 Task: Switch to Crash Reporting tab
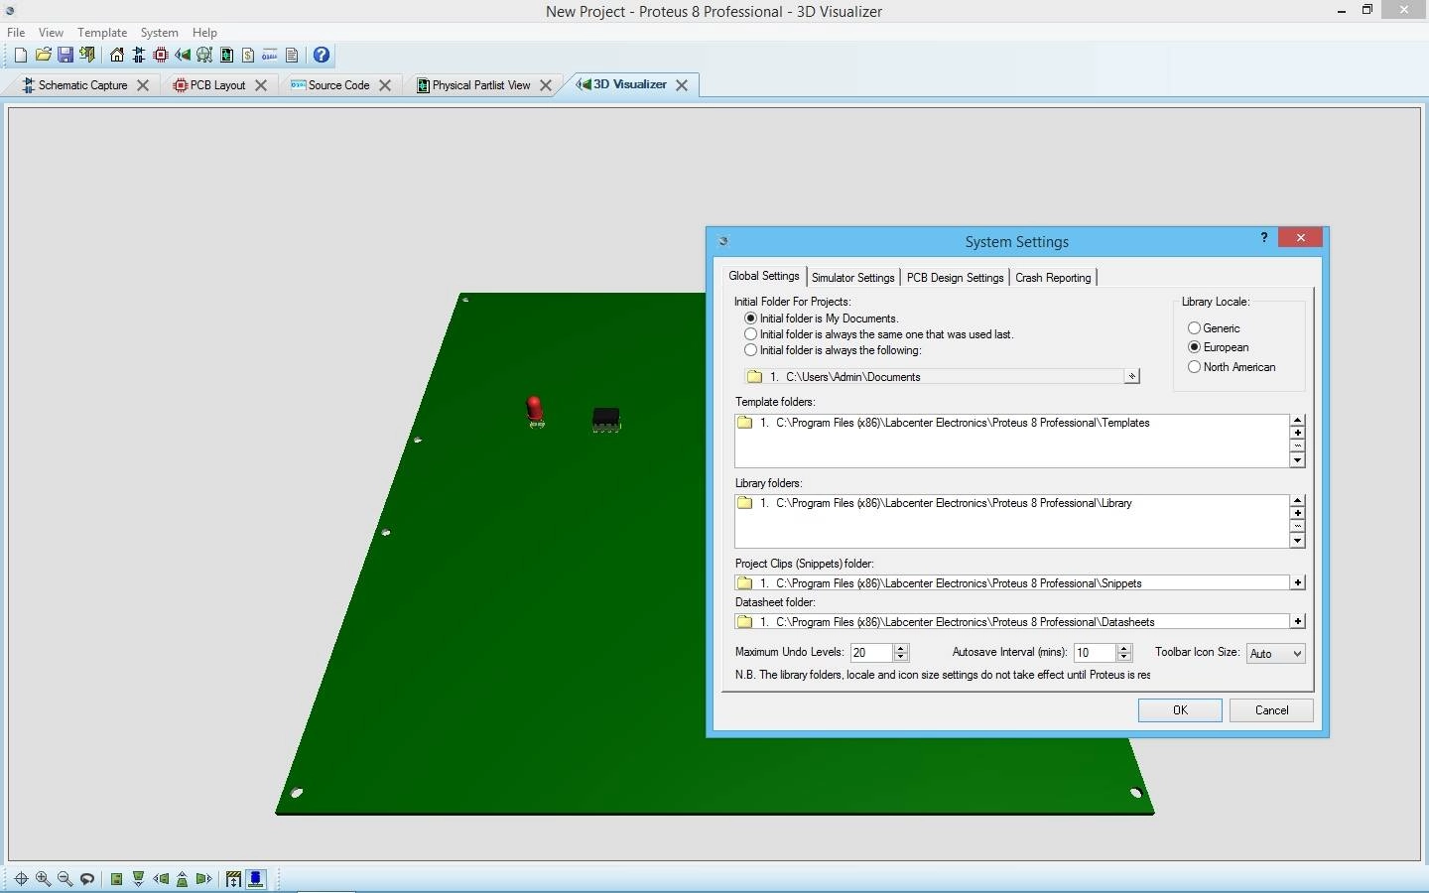tap(1053, 278)
